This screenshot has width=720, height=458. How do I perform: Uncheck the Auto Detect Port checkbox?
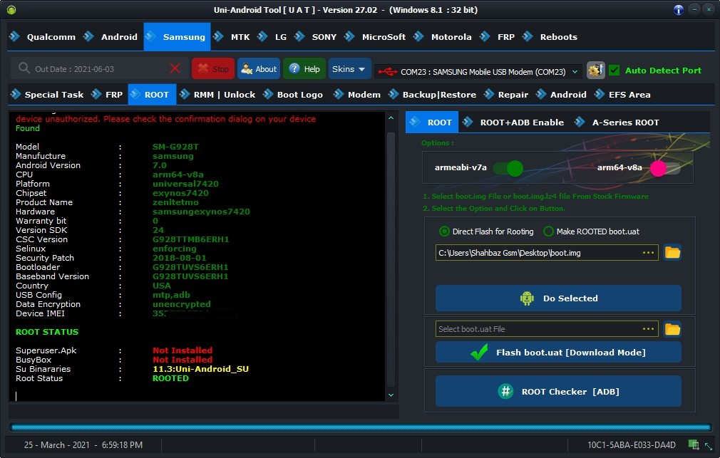(614, 70)
